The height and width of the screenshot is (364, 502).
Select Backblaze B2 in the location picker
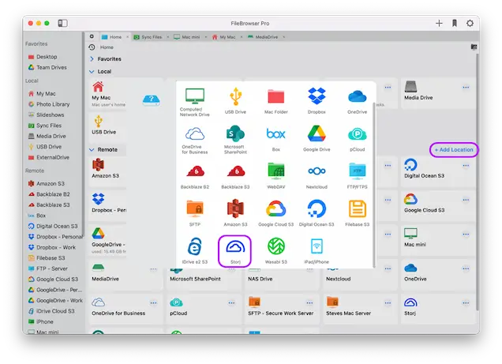(x=195, y=177)
